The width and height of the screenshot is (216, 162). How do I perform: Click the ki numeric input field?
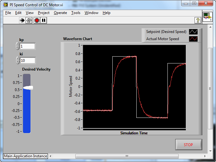click(x=27, y=61)
